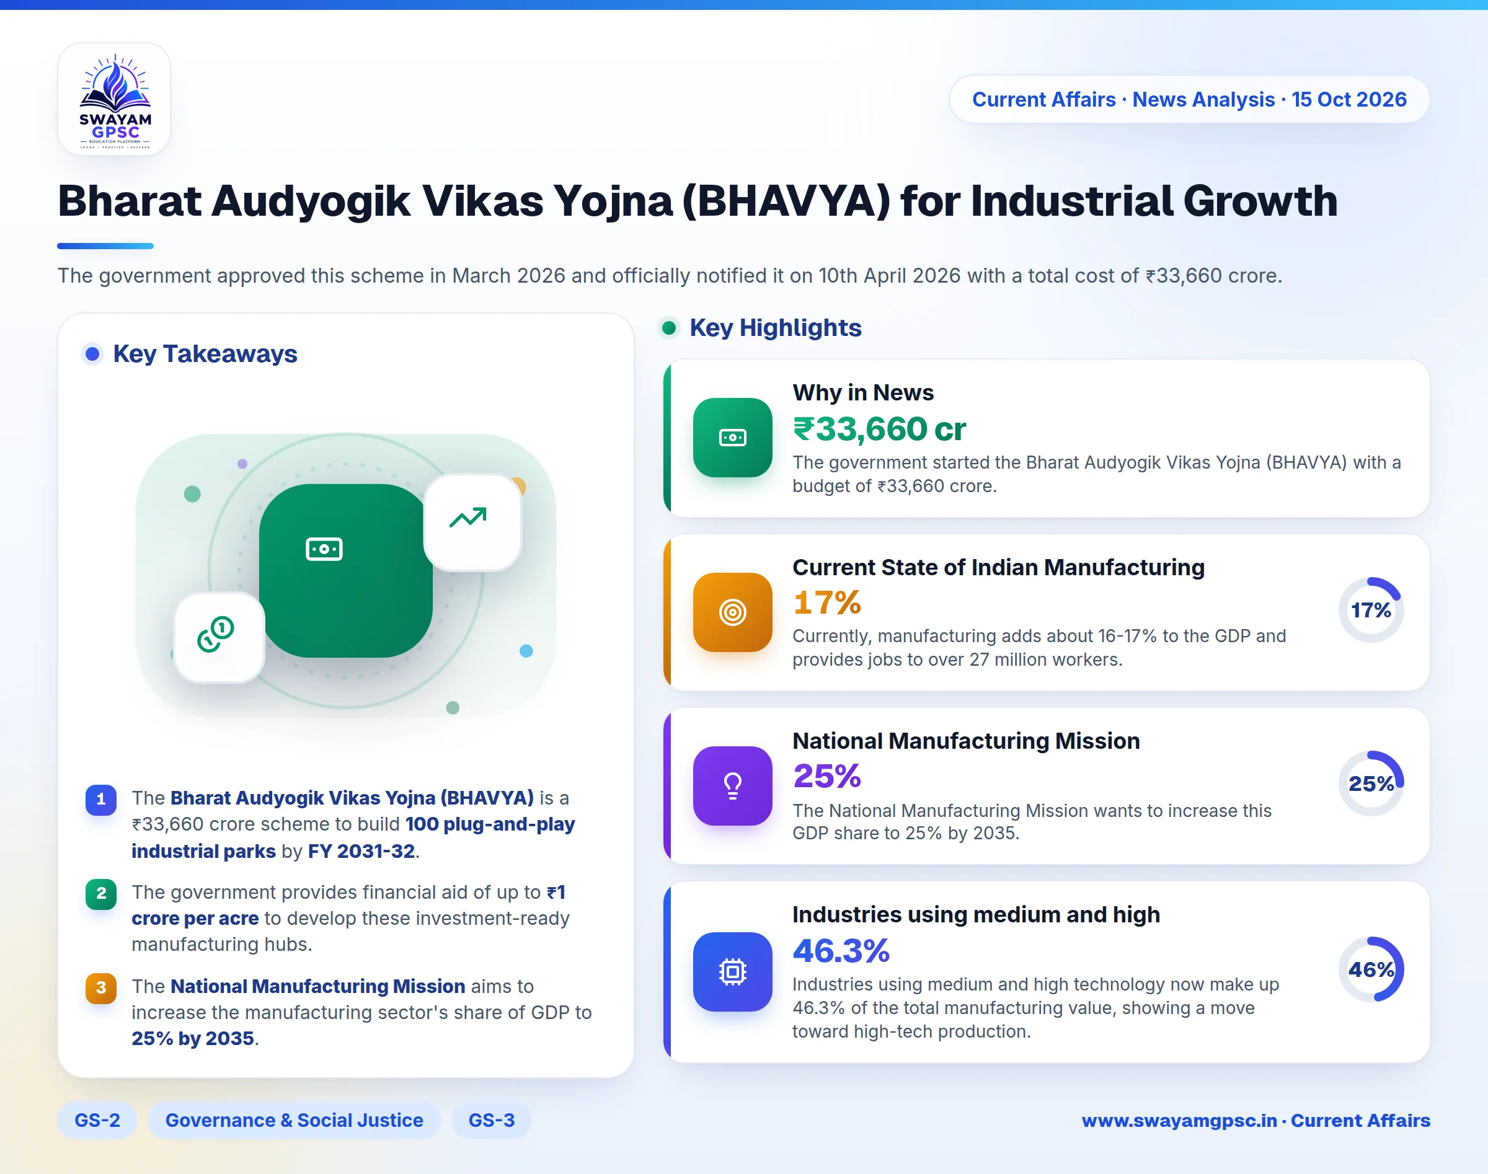
Task: Click the 17% circular progress ring
Action: (x=1371, y=610)
